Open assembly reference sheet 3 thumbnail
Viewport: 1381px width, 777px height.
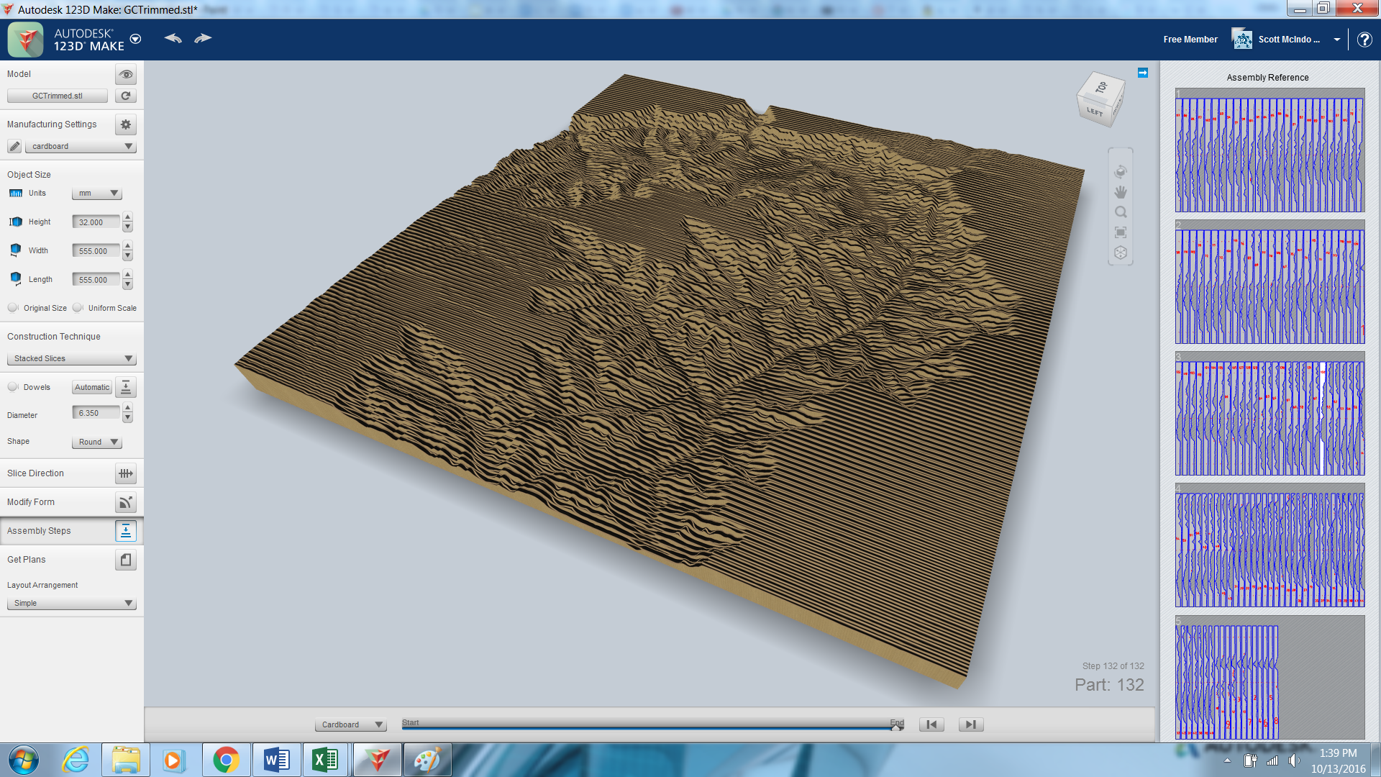tap(1270, 414)
